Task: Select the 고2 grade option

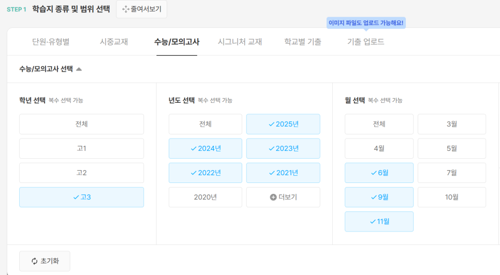Action: [82, 173]
